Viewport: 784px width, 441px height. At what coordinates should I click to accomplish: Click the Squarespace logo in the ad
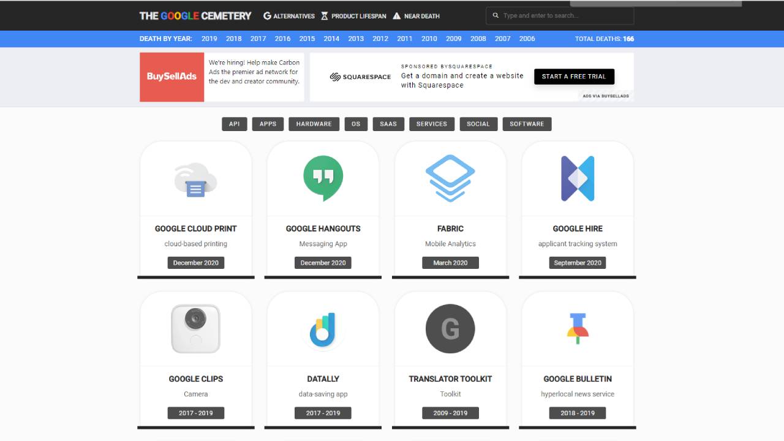[x=360, y=77]
